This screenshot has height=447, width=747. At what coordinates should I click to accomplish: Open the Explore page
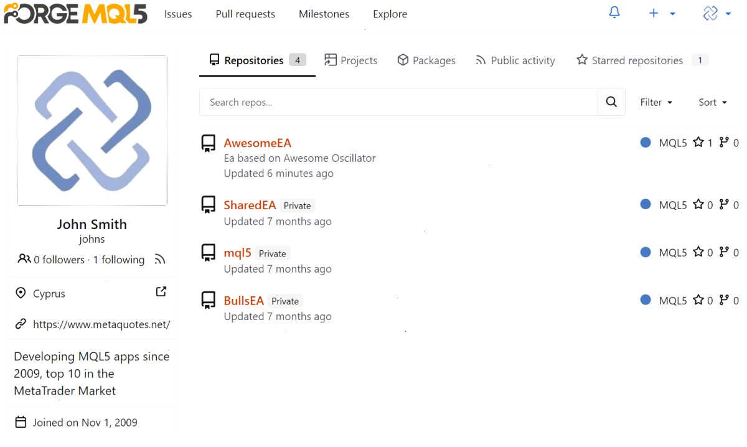(390, 14)
